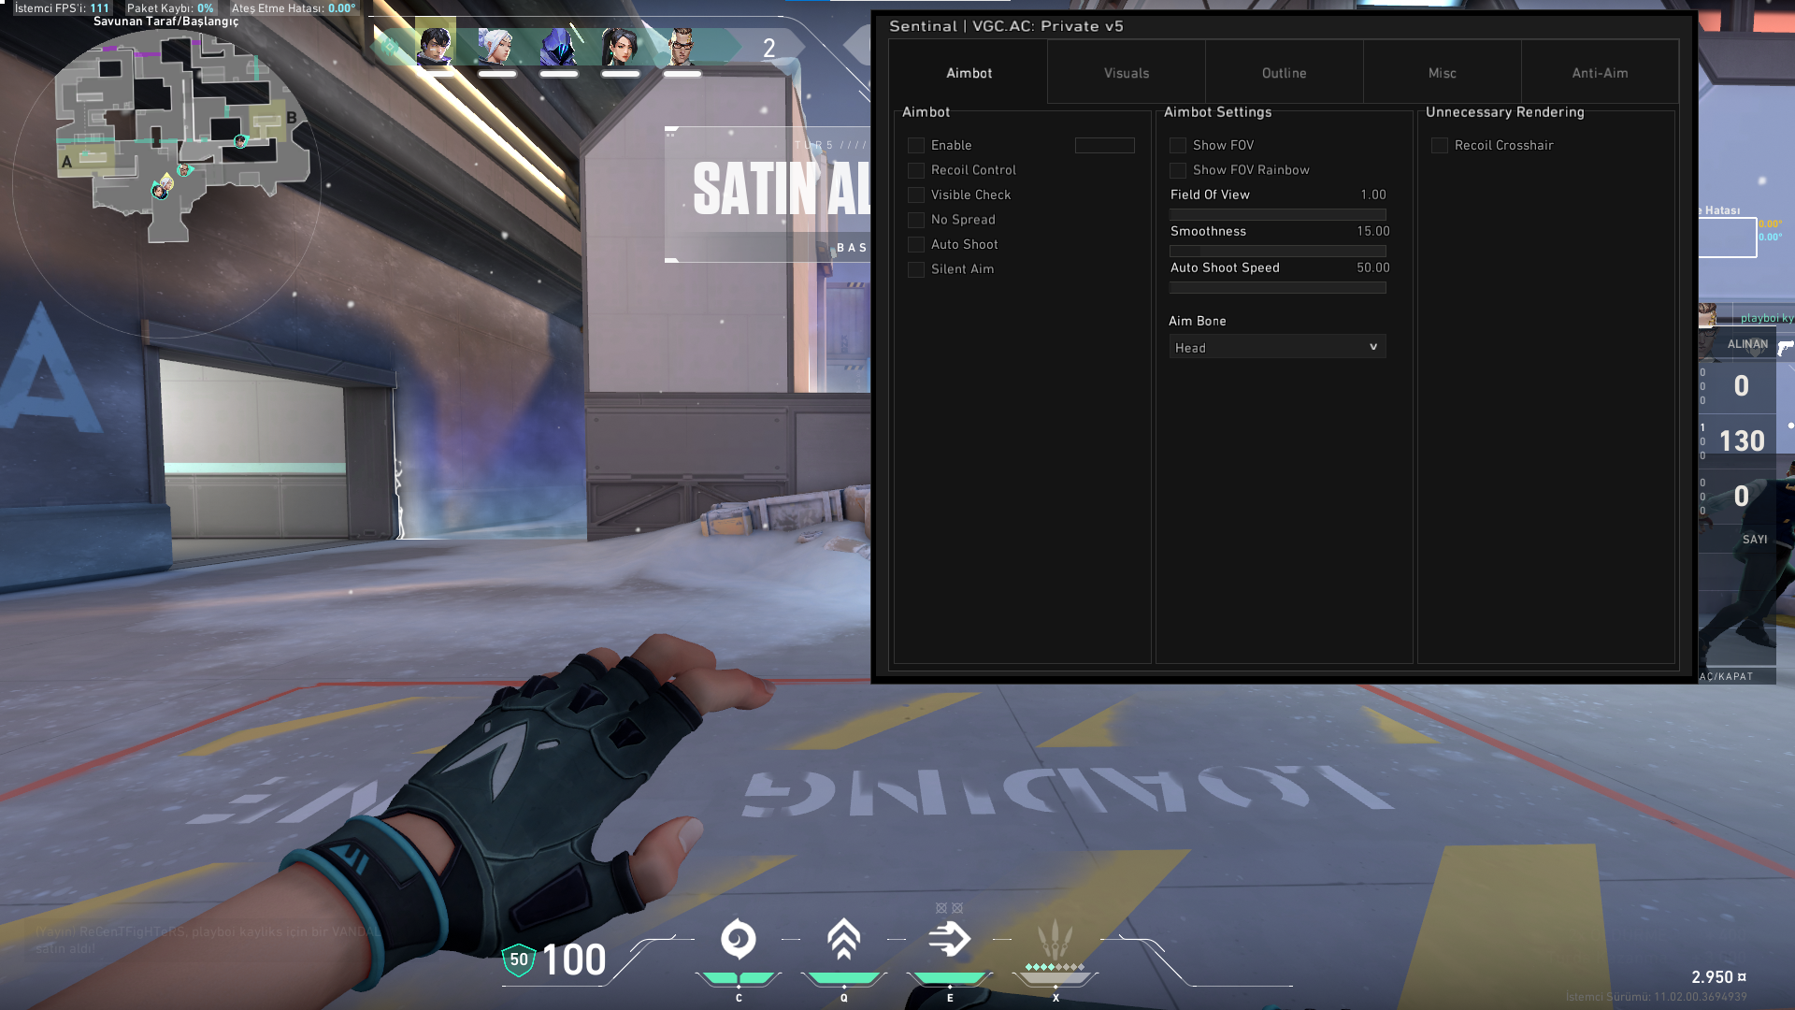
Task: Toggle the Visible Check checkbox
Action: pos(916,195)
